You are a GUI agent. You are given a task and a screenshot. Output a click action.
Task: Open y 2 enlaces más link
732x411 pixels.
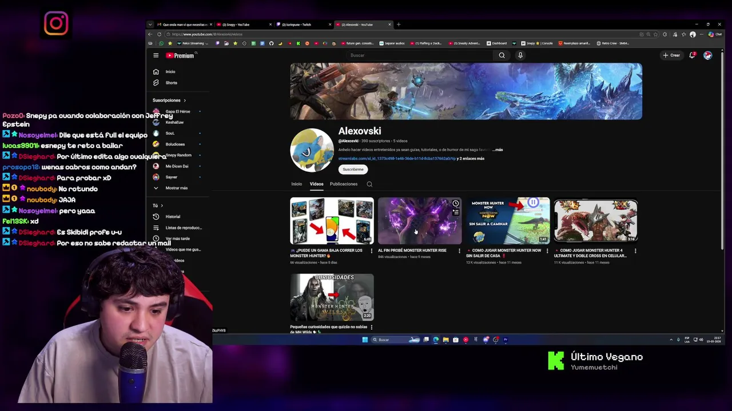471,159
